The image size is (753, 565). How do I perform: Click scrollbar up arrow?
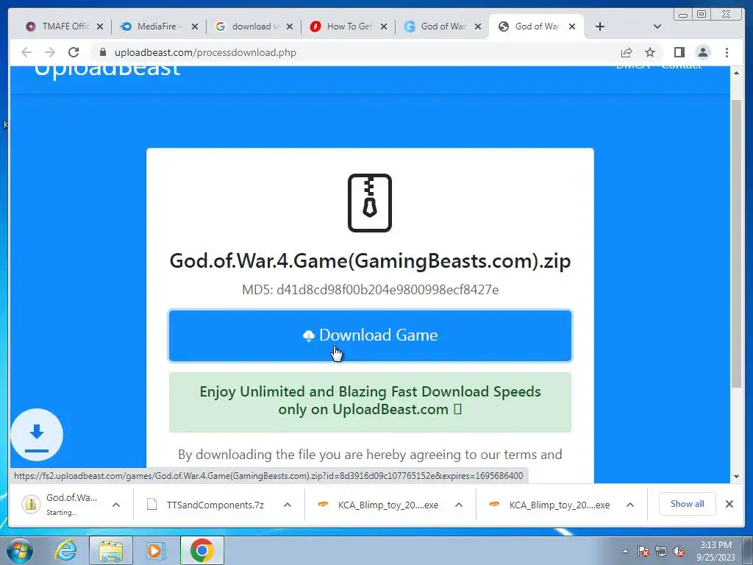(x=736, y=73)
